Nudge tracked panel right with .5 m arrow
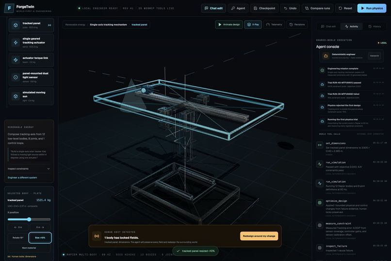 (x=40, y=227)
